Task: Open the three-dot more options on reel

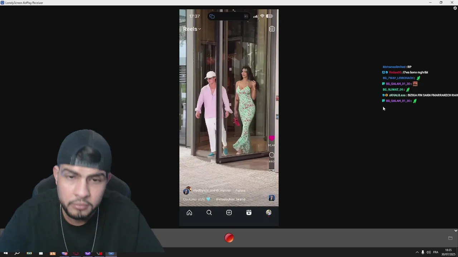Action: click(x=272, y=187)
